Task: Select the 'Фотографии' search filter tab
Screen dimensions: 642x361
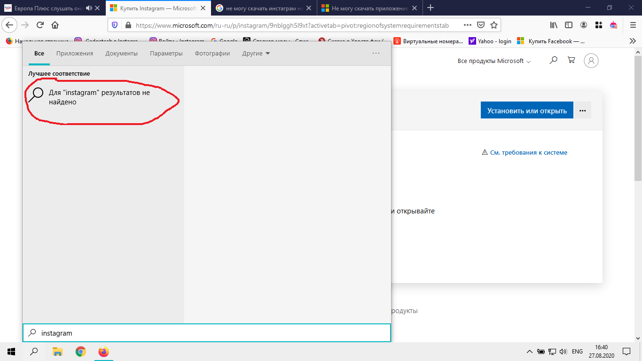Action: (212, 54)
